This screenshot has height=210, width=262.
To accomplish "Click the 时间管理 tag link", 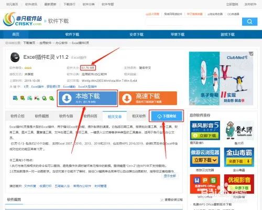I will click(x=101, y=186).
